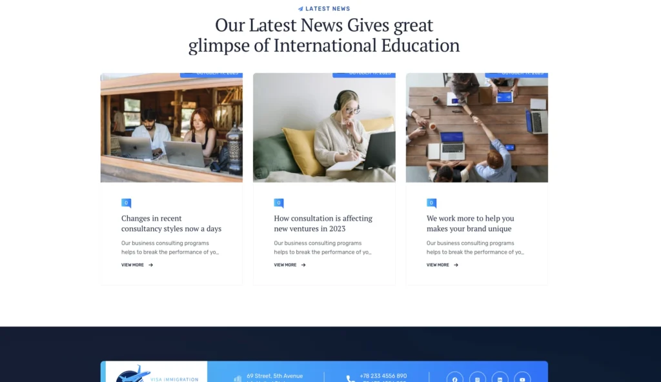Click the building icon beside 69 Street address
The image size is (661, 382).
click(238, 379)
